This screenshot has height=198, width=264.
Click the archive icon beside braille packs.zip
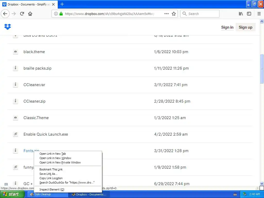15,68
